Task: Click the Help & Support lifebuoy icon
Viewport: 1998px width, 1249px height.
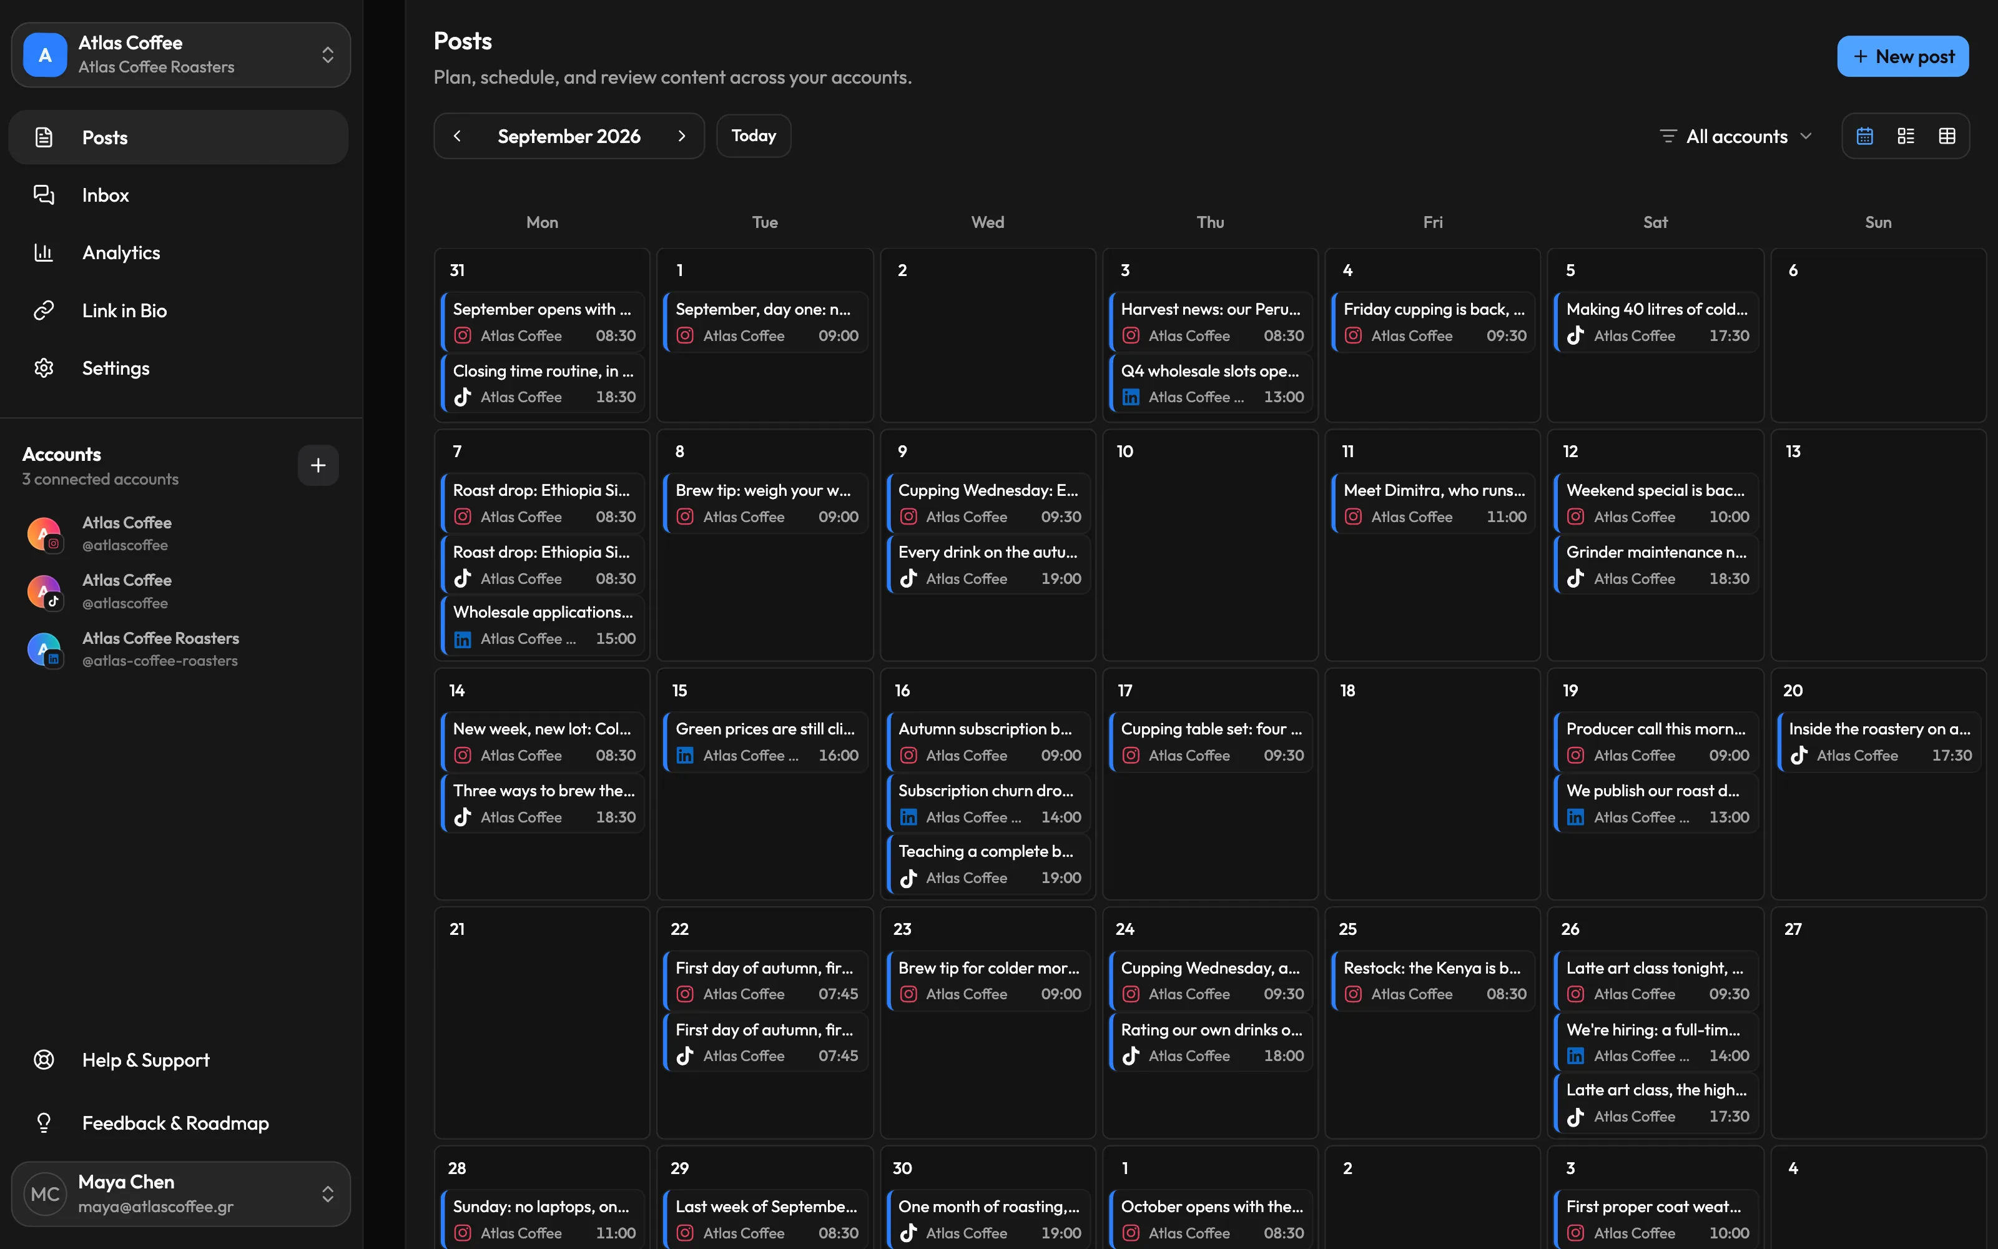Action: click(44, 1060)
